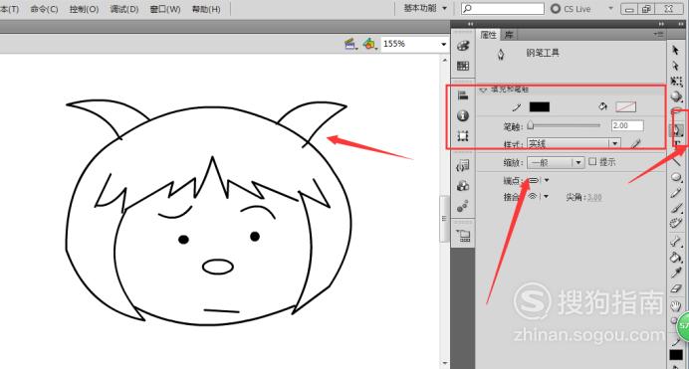Viewport: 689px width, 369px height.
Task: Select the Eraser tool
Action: tap(676, 288)
